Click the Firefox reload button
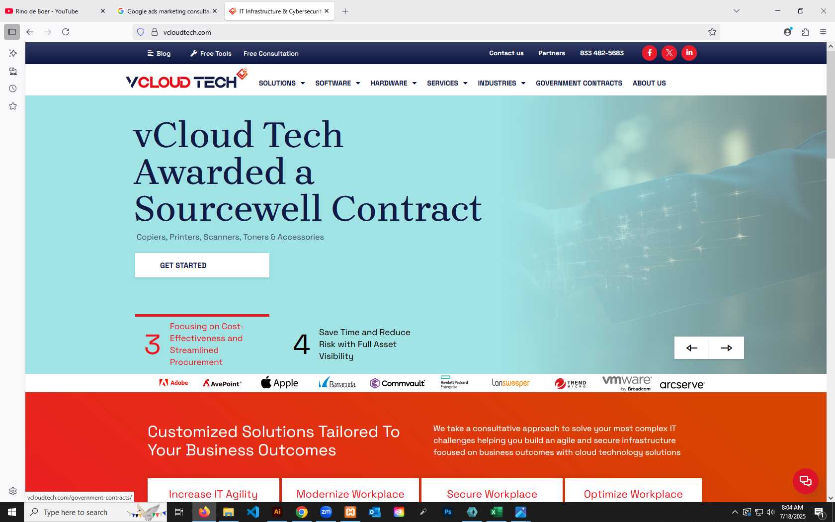The width and height of the screenshot is (835, 522). click(66, 32)
